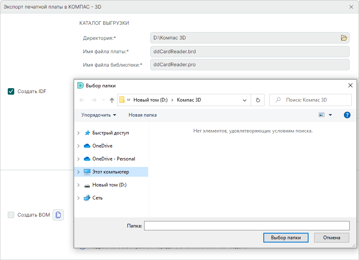Go up one folder level arrow
This screenshot has height=260, width=359.
[x=112, y=100]
